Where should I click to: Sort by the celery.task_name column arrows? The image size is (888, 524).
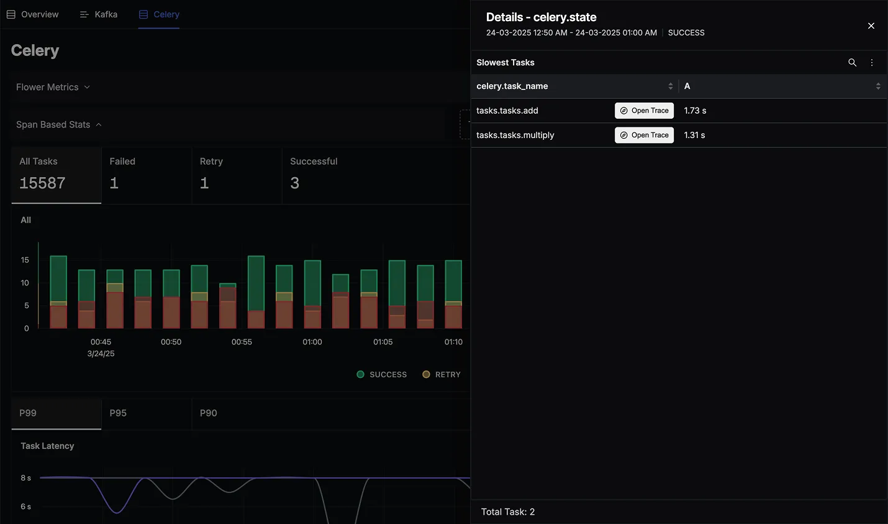pyautogui.click(x=671, y=86)
